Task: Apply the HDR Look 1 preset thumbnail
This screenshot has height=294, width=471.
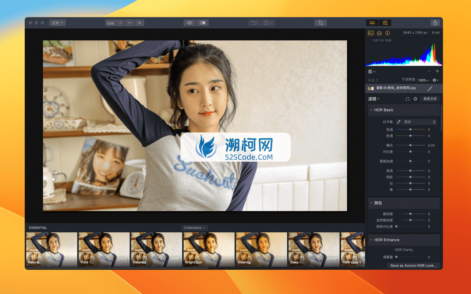Action: [353, 249]
